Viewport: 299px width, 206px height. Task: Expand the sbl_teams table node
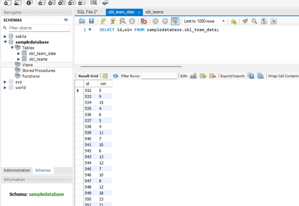coord(19,59)
